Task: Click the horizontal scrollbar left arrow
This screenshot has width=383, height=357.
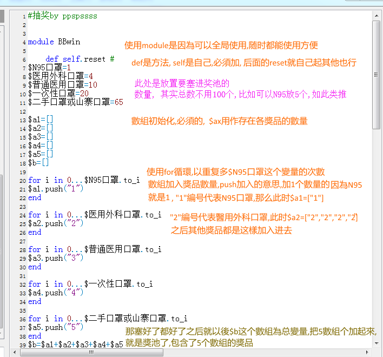Action: (x=15, y=352)
